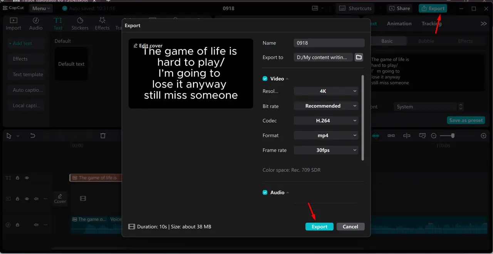Viewport: 493px width, 254px height.
Task: Expand right panel with double-chevron icon
Action: click(x=483, y=24)
